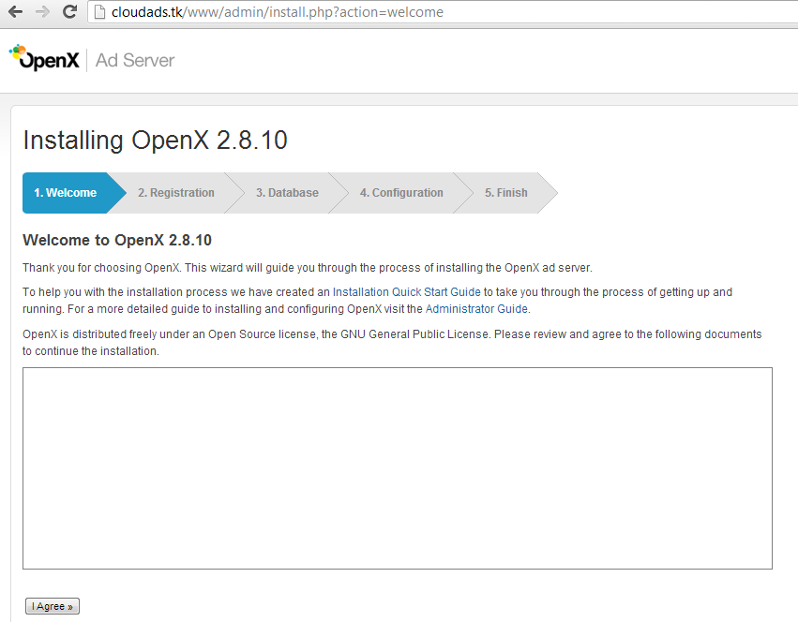Click the 'Thank you for choosing OpenX' sentence
Screen dimensions: 798x622
pyautogui.click(x=308, y=268)
